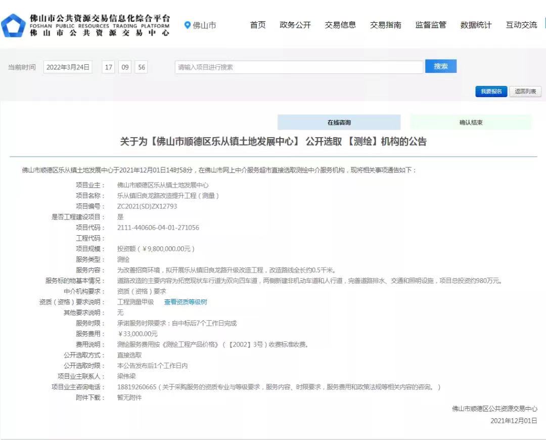Screen dimensions: 546x440
Task: Click the 我要报名 button
Action: pyautogui.click(x=491, y=92)
